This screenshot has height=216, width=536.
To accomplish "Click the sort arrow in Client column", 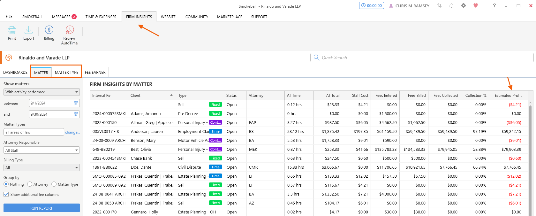I will click(171, 95).
